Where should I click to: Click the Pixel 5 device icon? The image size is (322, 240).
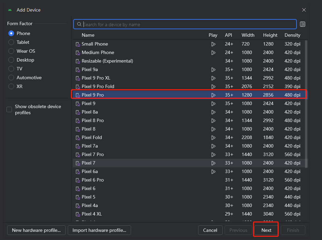click(78, 197)
